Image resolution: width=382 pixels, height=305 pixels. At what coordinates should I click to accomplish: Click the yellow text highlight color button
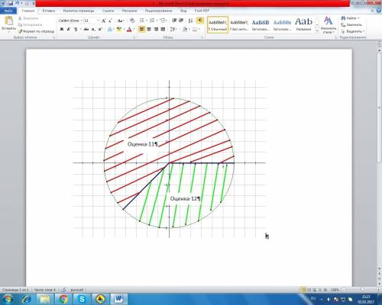coord(119,29)
